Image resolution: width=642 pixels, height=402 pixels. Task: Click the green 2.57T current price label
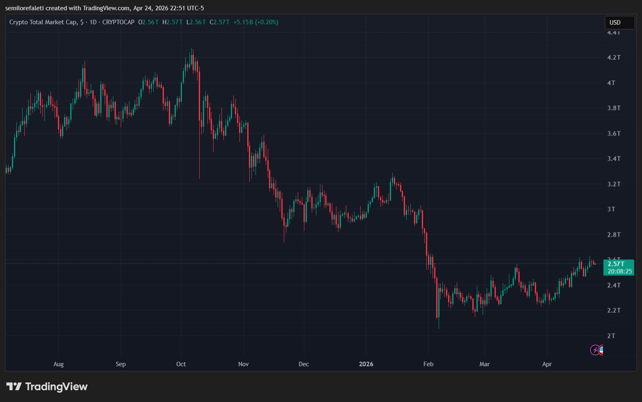(x=616, y=264)
